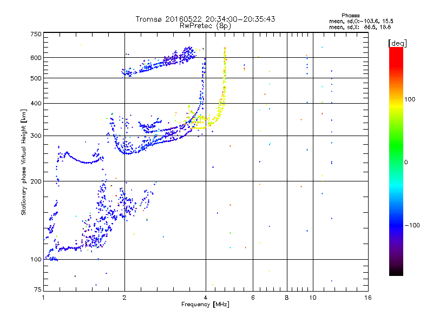This screenshot has height=324, width=433.
Task: Click the x-axis tick label '1'
Action: [x=43, y=298]
